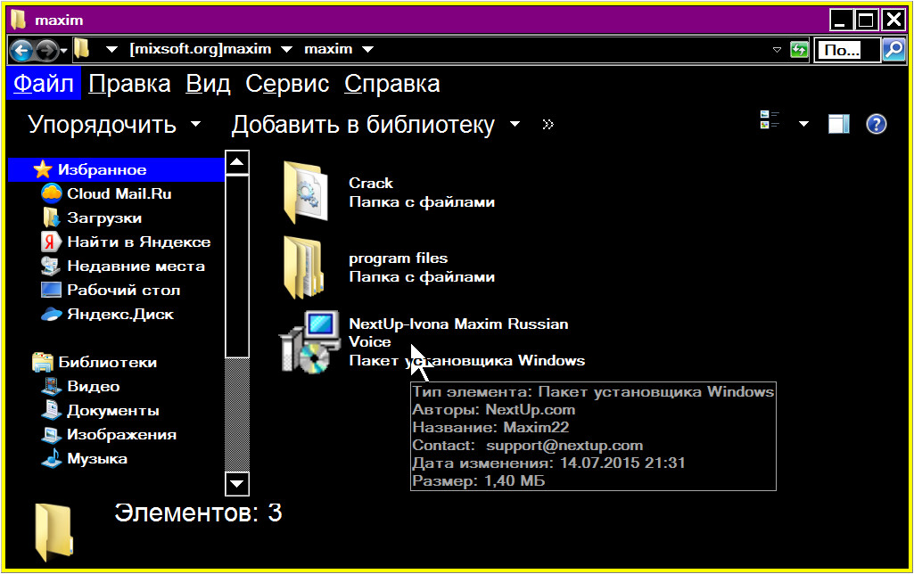Select Избранное in navigation pane
The height and width of the screenshot is (574, 914).
116,169
